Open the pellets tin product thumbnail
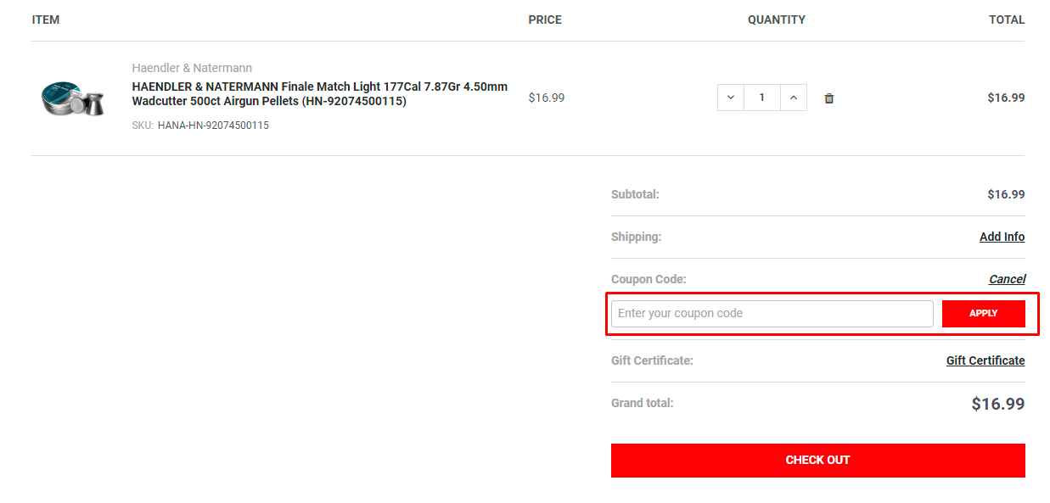Image resolution: width=1050 pixels, height=503 pixels. click(72, 98)
